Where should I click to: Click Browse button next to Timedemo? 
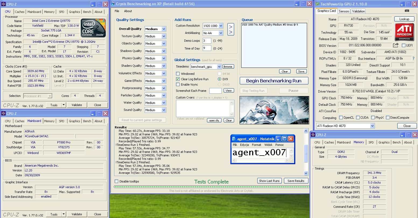[228, 67]
